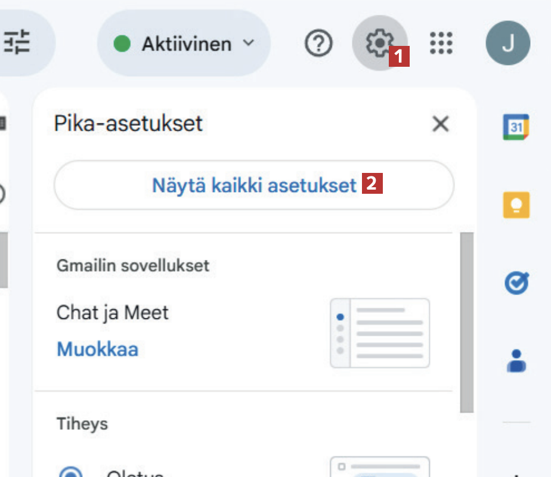
Task: Click the account avatar with letter J
Action: tap(507, 43)
